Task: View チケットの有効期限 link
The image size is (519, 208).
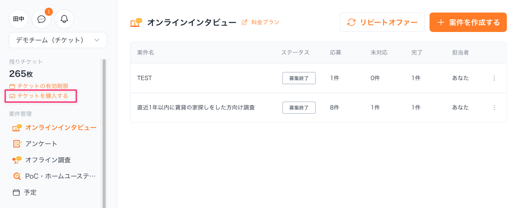Action: click(42, 86)
